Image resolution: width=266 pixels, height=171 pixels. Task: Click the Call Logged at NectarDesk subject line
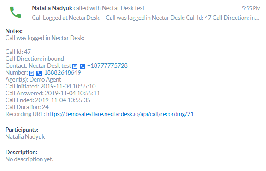pyautogui.click(x=65, y=18)
